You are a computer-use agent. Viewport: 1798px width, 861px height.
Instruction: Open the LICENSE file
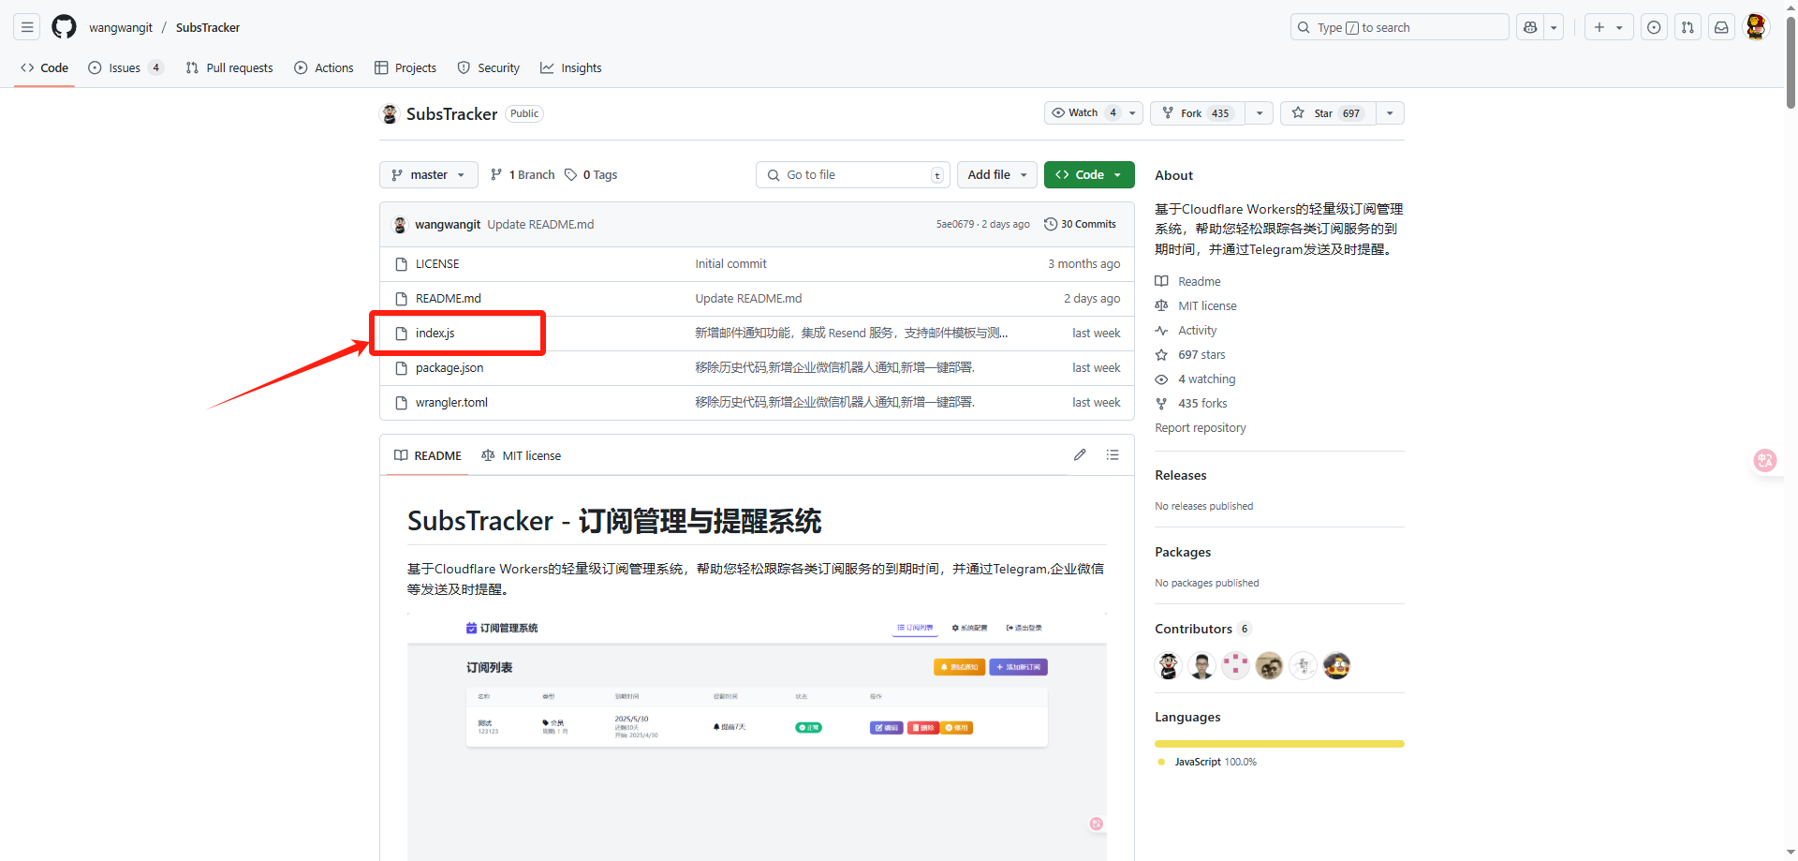(x=437, y=264)
